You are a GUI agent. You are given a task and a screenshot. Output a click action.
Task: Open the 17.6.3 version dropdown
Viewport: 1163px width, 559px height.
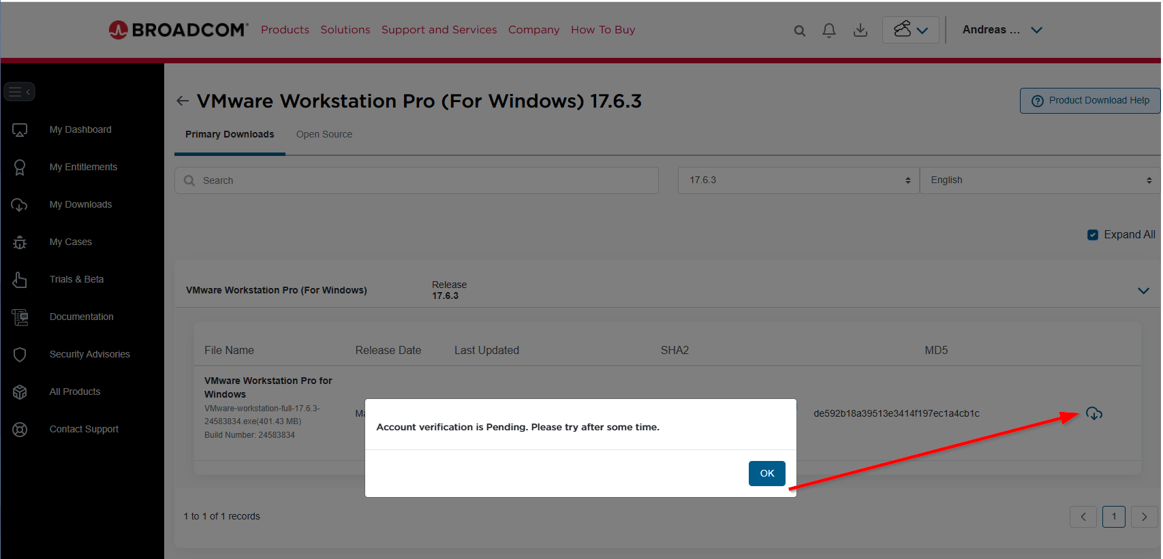(x=798, y=180)
